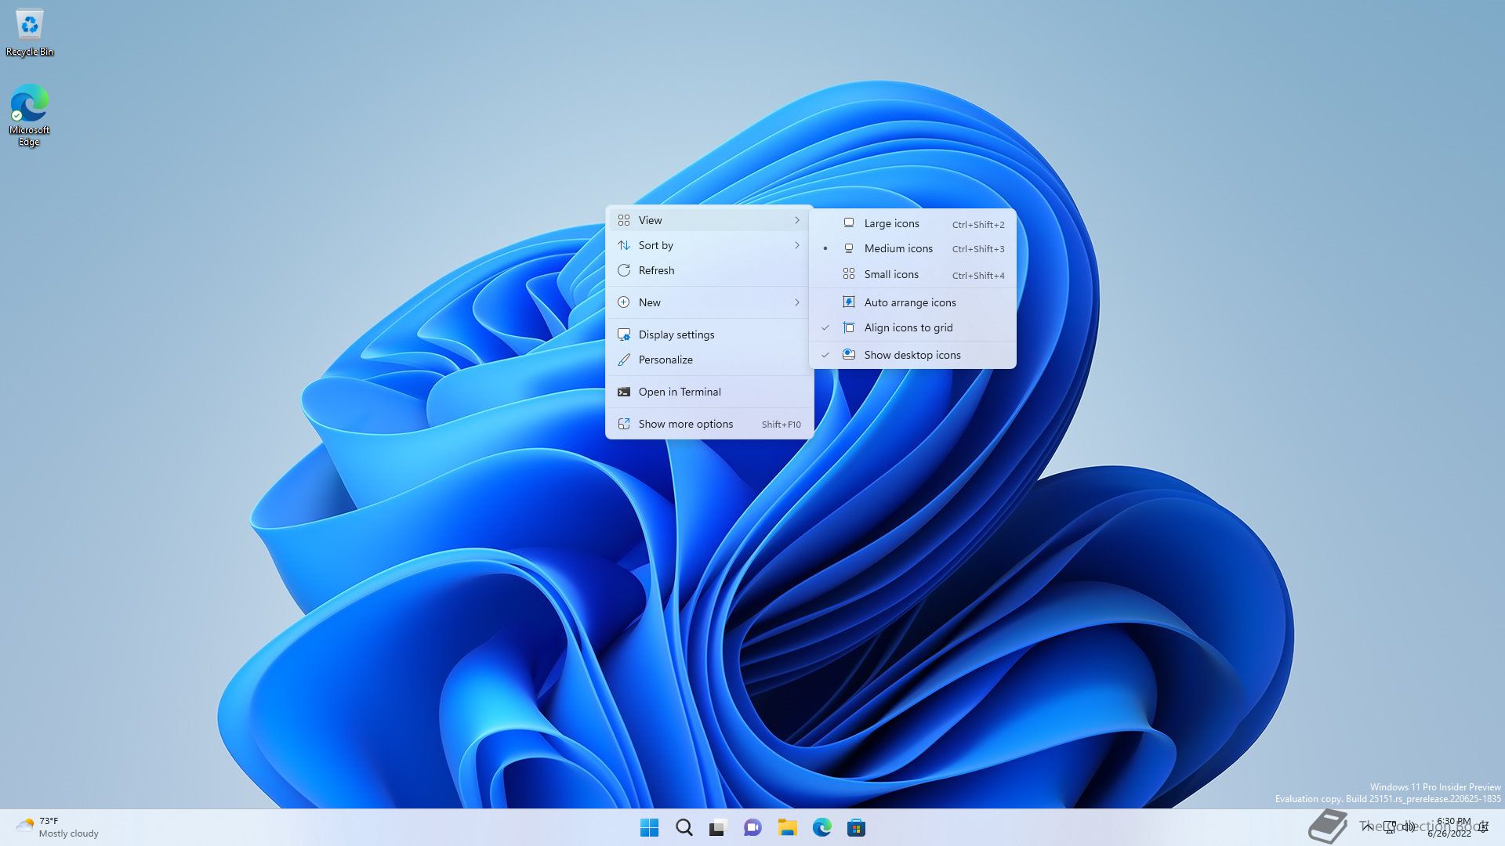Expand the Sort by submenu chevron
The image size is (1505, 846).
point(797,245)
